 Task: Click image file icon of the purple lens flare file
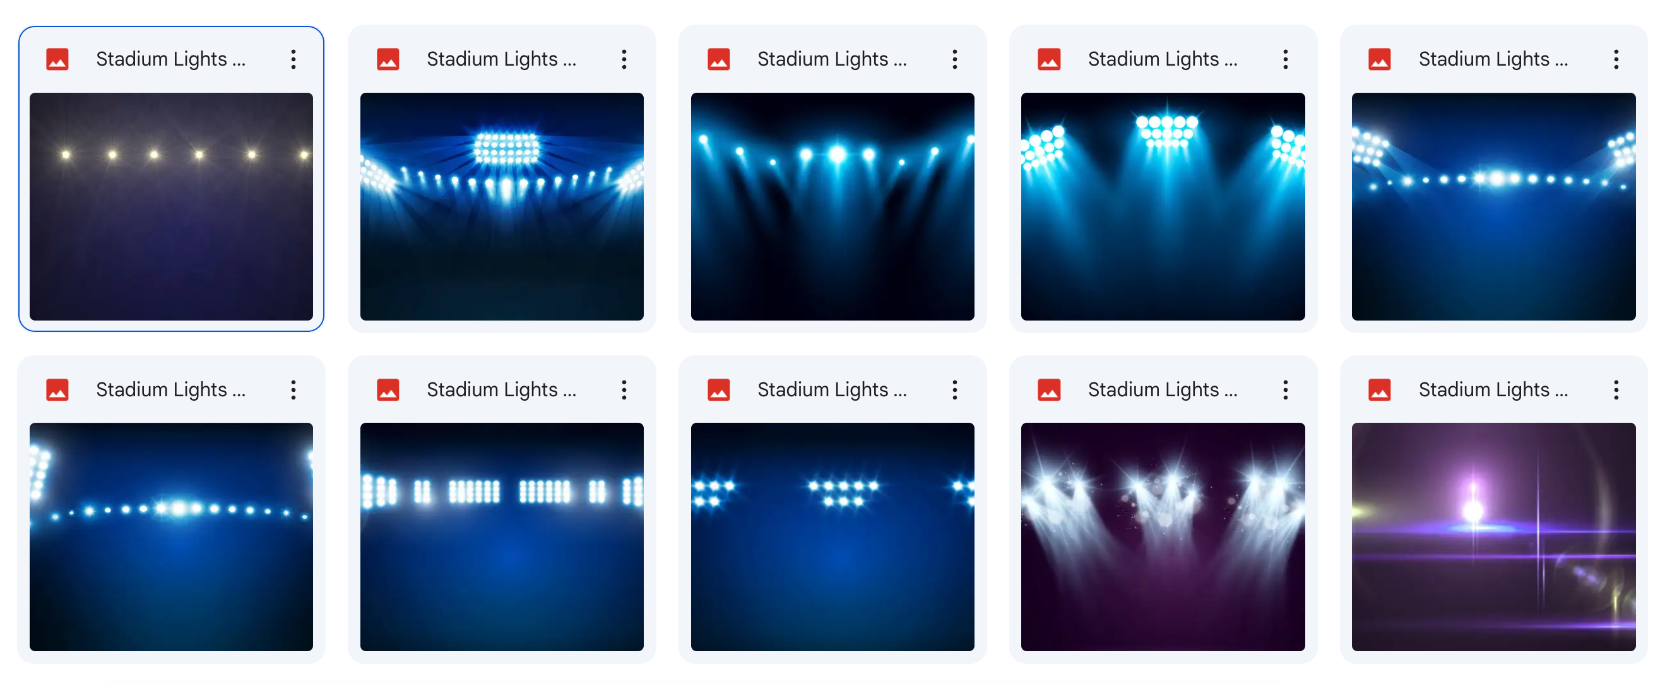tap(1379, 390)
